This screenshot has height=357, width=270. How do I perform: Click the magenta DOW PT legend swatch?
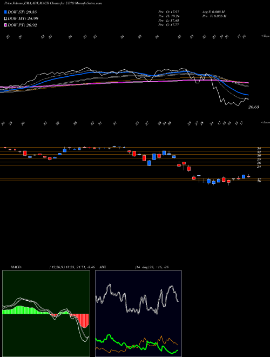[x=5, y=25]
